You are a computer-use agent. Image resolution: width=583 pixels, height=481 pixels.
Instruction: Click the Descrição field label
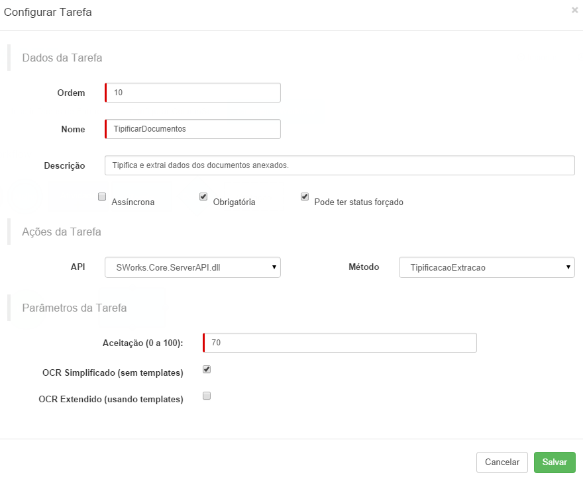click(64, 165)
